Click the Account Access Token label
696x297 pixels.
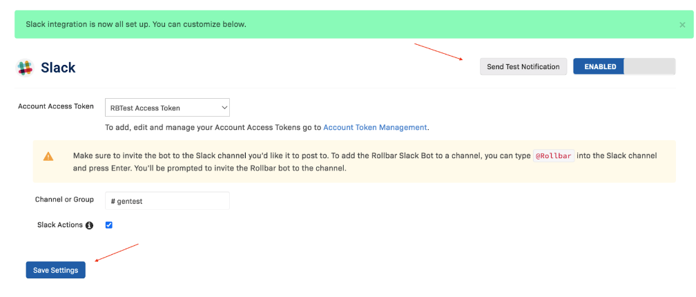(56, 106)
